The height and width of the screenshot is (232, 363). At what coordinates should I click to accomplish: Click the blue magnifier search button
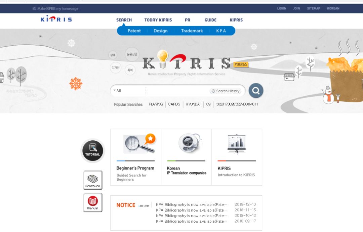256,90
